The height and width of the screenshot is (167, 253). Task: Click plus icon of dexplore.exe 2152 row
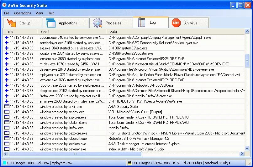pos(7,91)
